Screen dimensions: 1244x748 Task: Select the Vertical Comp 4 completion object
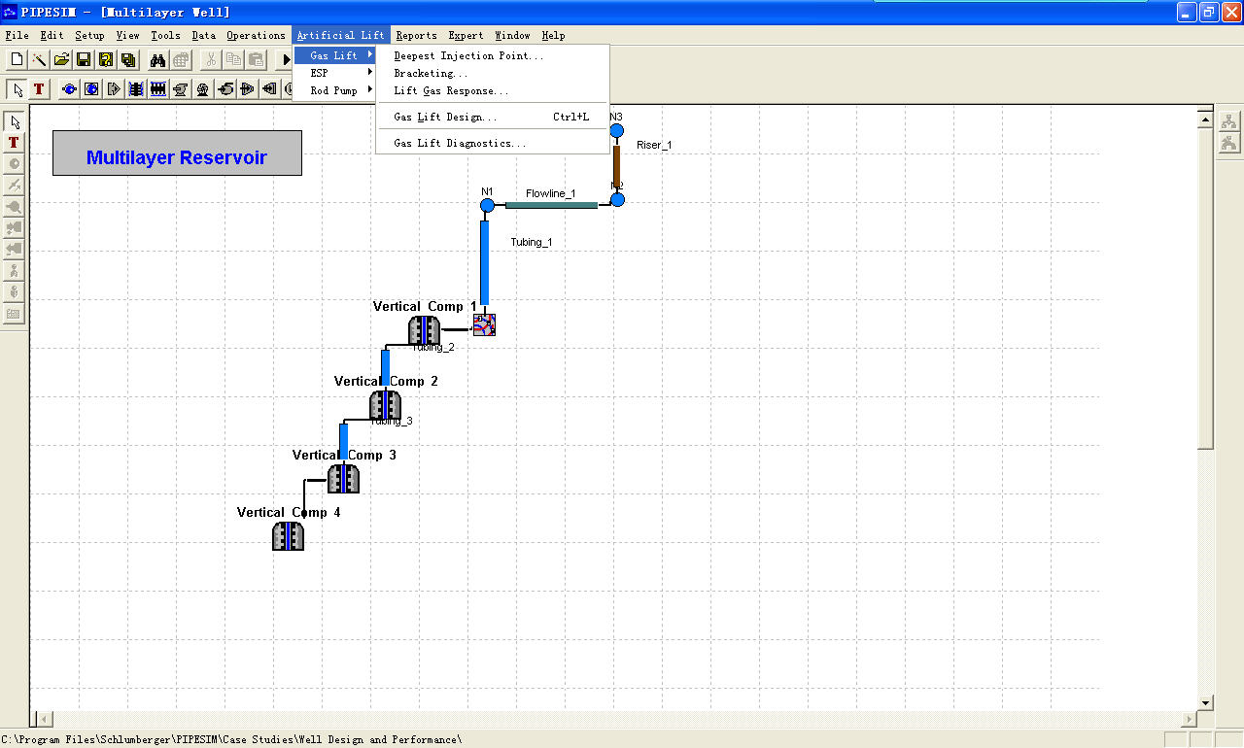(288, 536)
